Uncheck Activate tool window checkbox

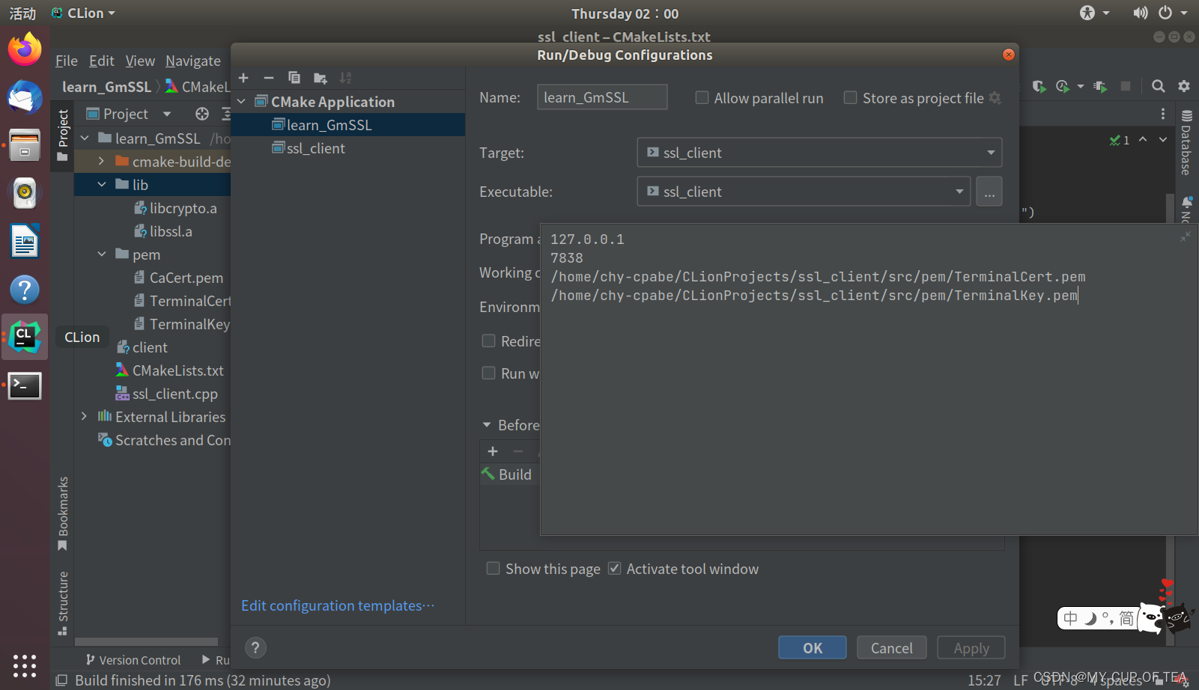(614, 568)
